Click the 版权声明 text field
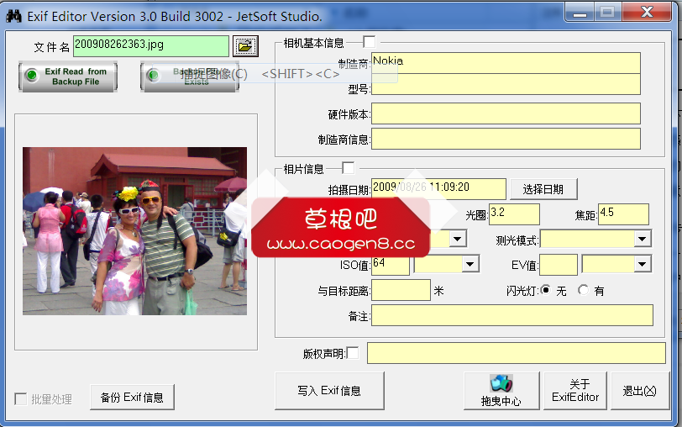The image size is (682, 427). 517,353
